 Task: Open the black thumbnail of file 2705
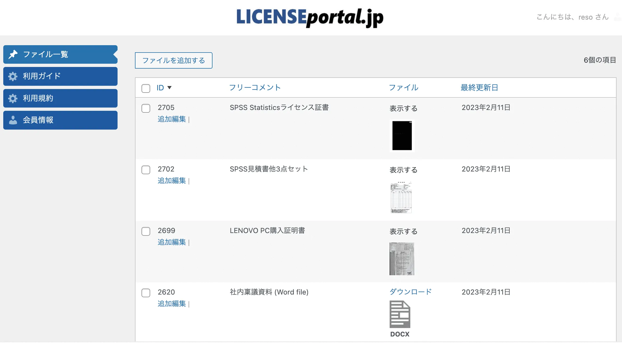(x=402, y=136)
